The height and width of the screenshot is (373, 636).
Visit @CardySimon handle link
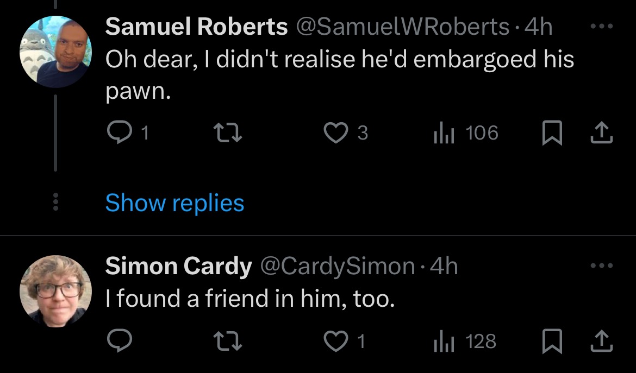point(337,267)
